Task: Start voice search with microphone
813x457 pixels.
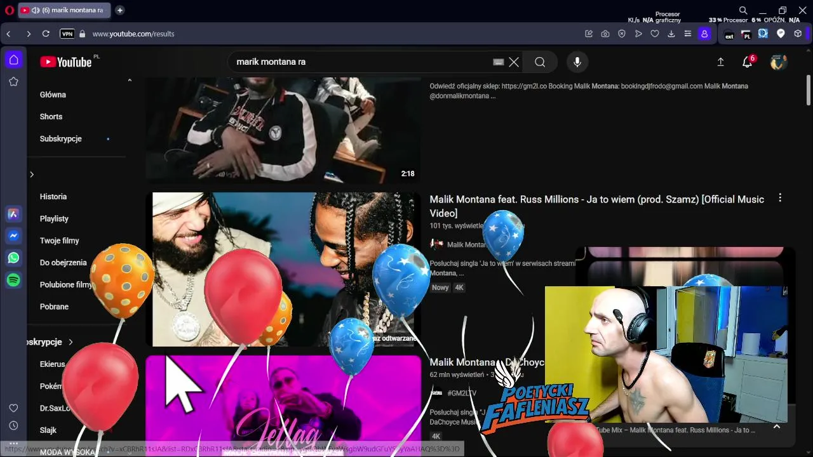Action: (x=577, y=62)
